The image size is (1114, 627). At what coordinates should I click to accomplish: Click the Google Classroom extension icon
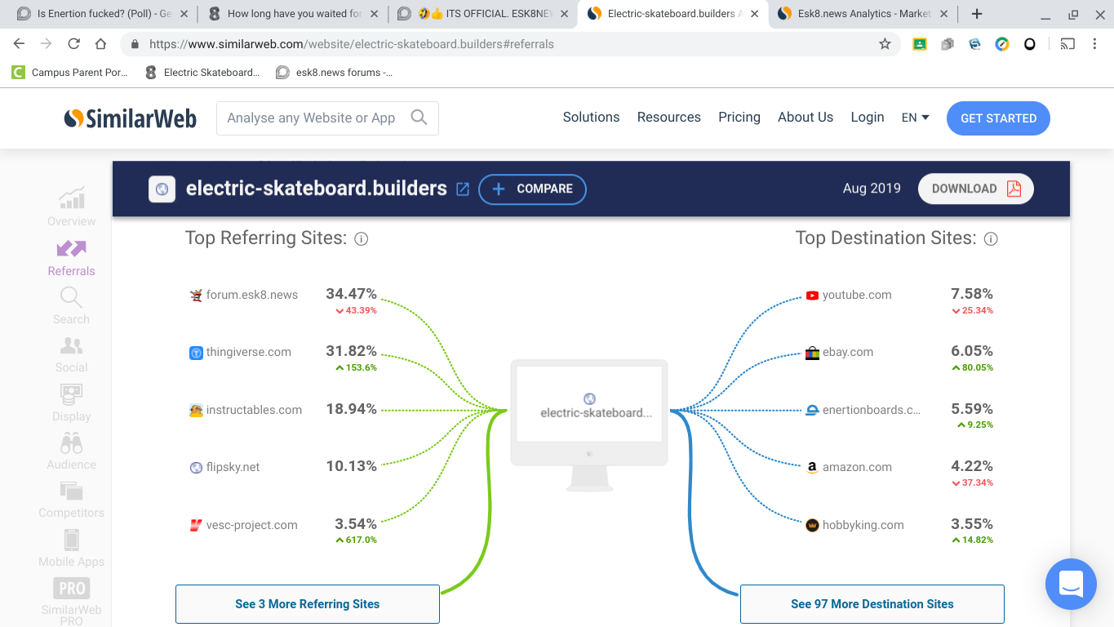[x=920, y=44]
